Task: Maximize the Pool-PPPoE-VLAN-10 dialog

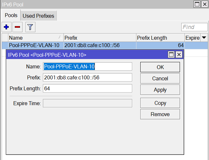Action: click(172, 55)
